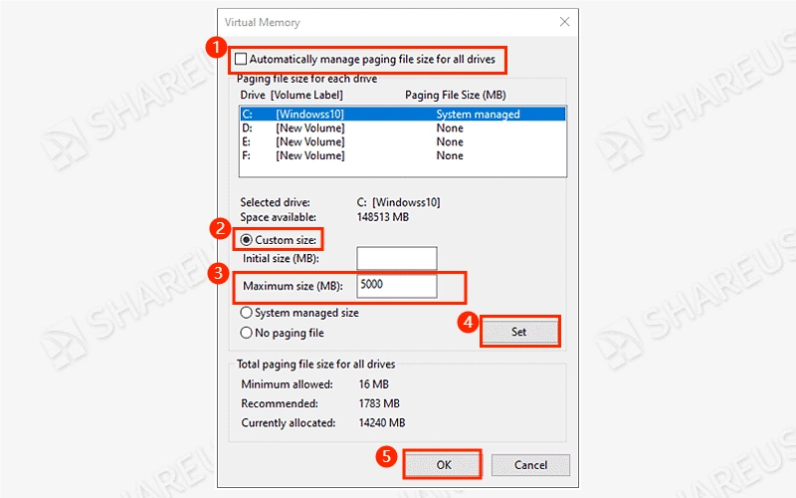Click the '148513 MB' space available value
This screenshot has width=796, height=498.
[383, 217]
